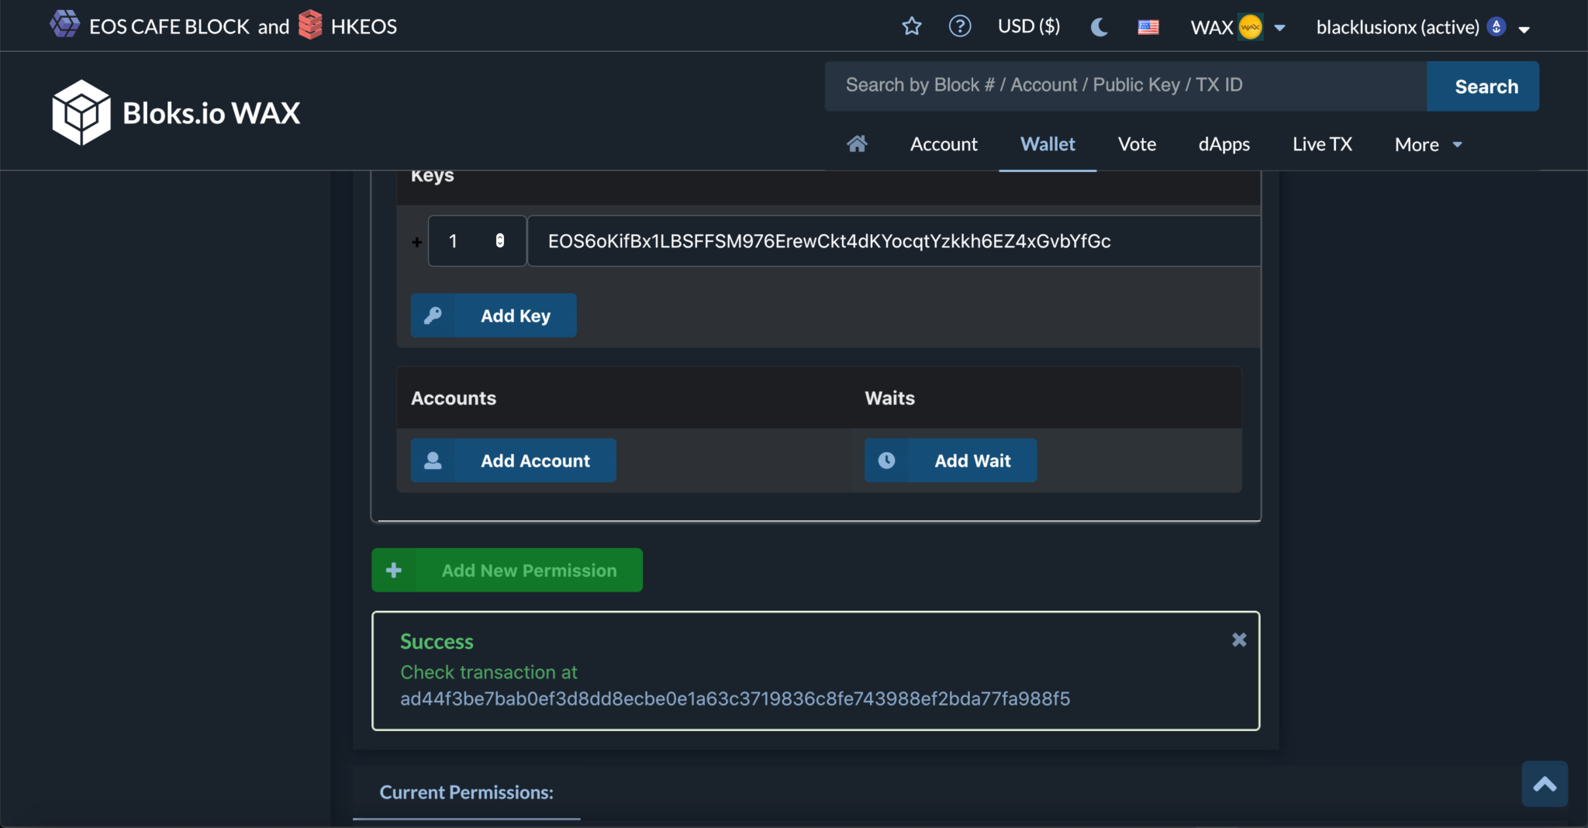The height and width of the screenshot is (828, 1588).
Task: Click the Bloks.io WAX title text
Action: pos(211,113)
